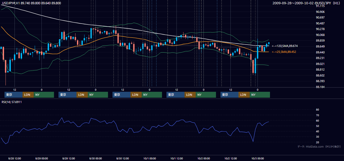Select the rightmost NY session block
The image size is (344, 161).
coord(260,95)
